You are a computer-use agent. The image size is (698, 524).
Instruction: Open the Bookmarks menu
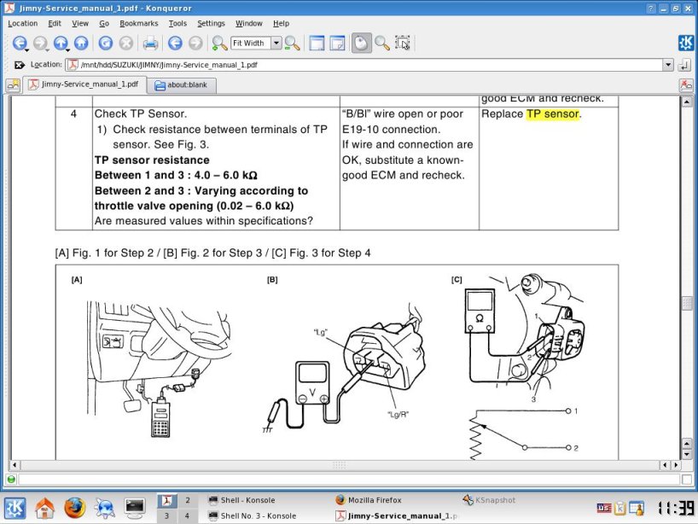click(138, 23)
